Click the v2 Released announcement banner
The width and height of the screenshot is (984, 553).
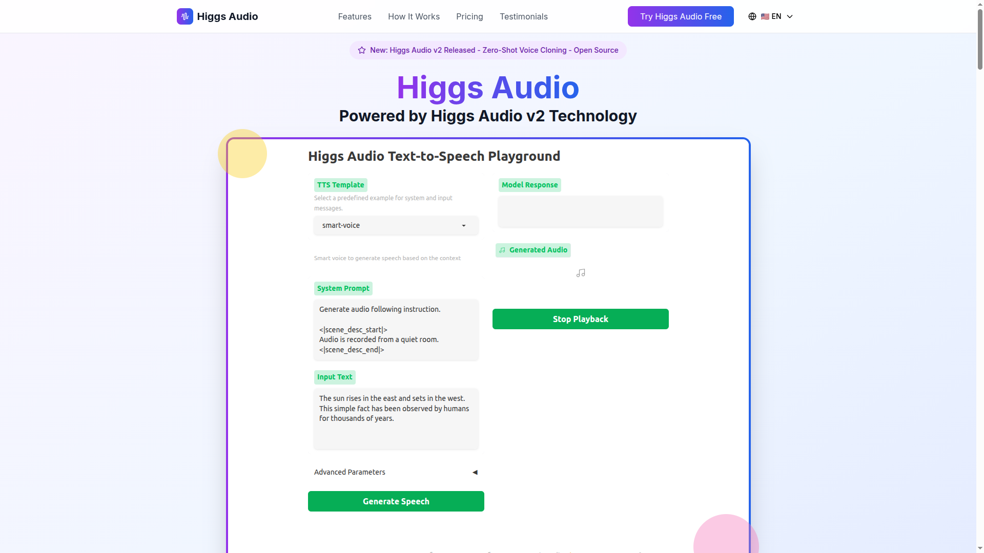(488, 50)
